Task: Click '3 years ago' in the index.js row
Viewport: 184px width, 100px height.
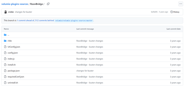Action: click(x=175, y=59)
